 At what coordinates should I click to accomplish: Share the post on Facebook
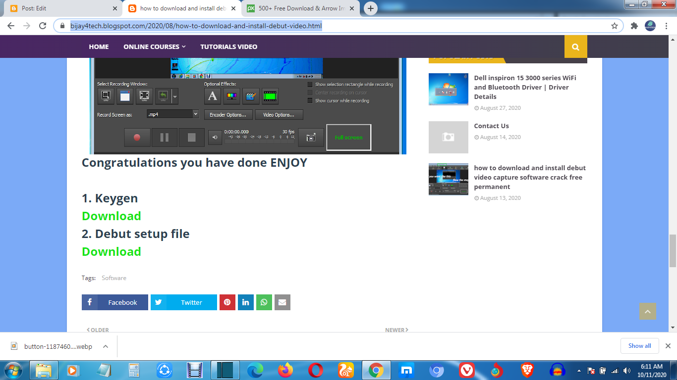tap(115, 302)
